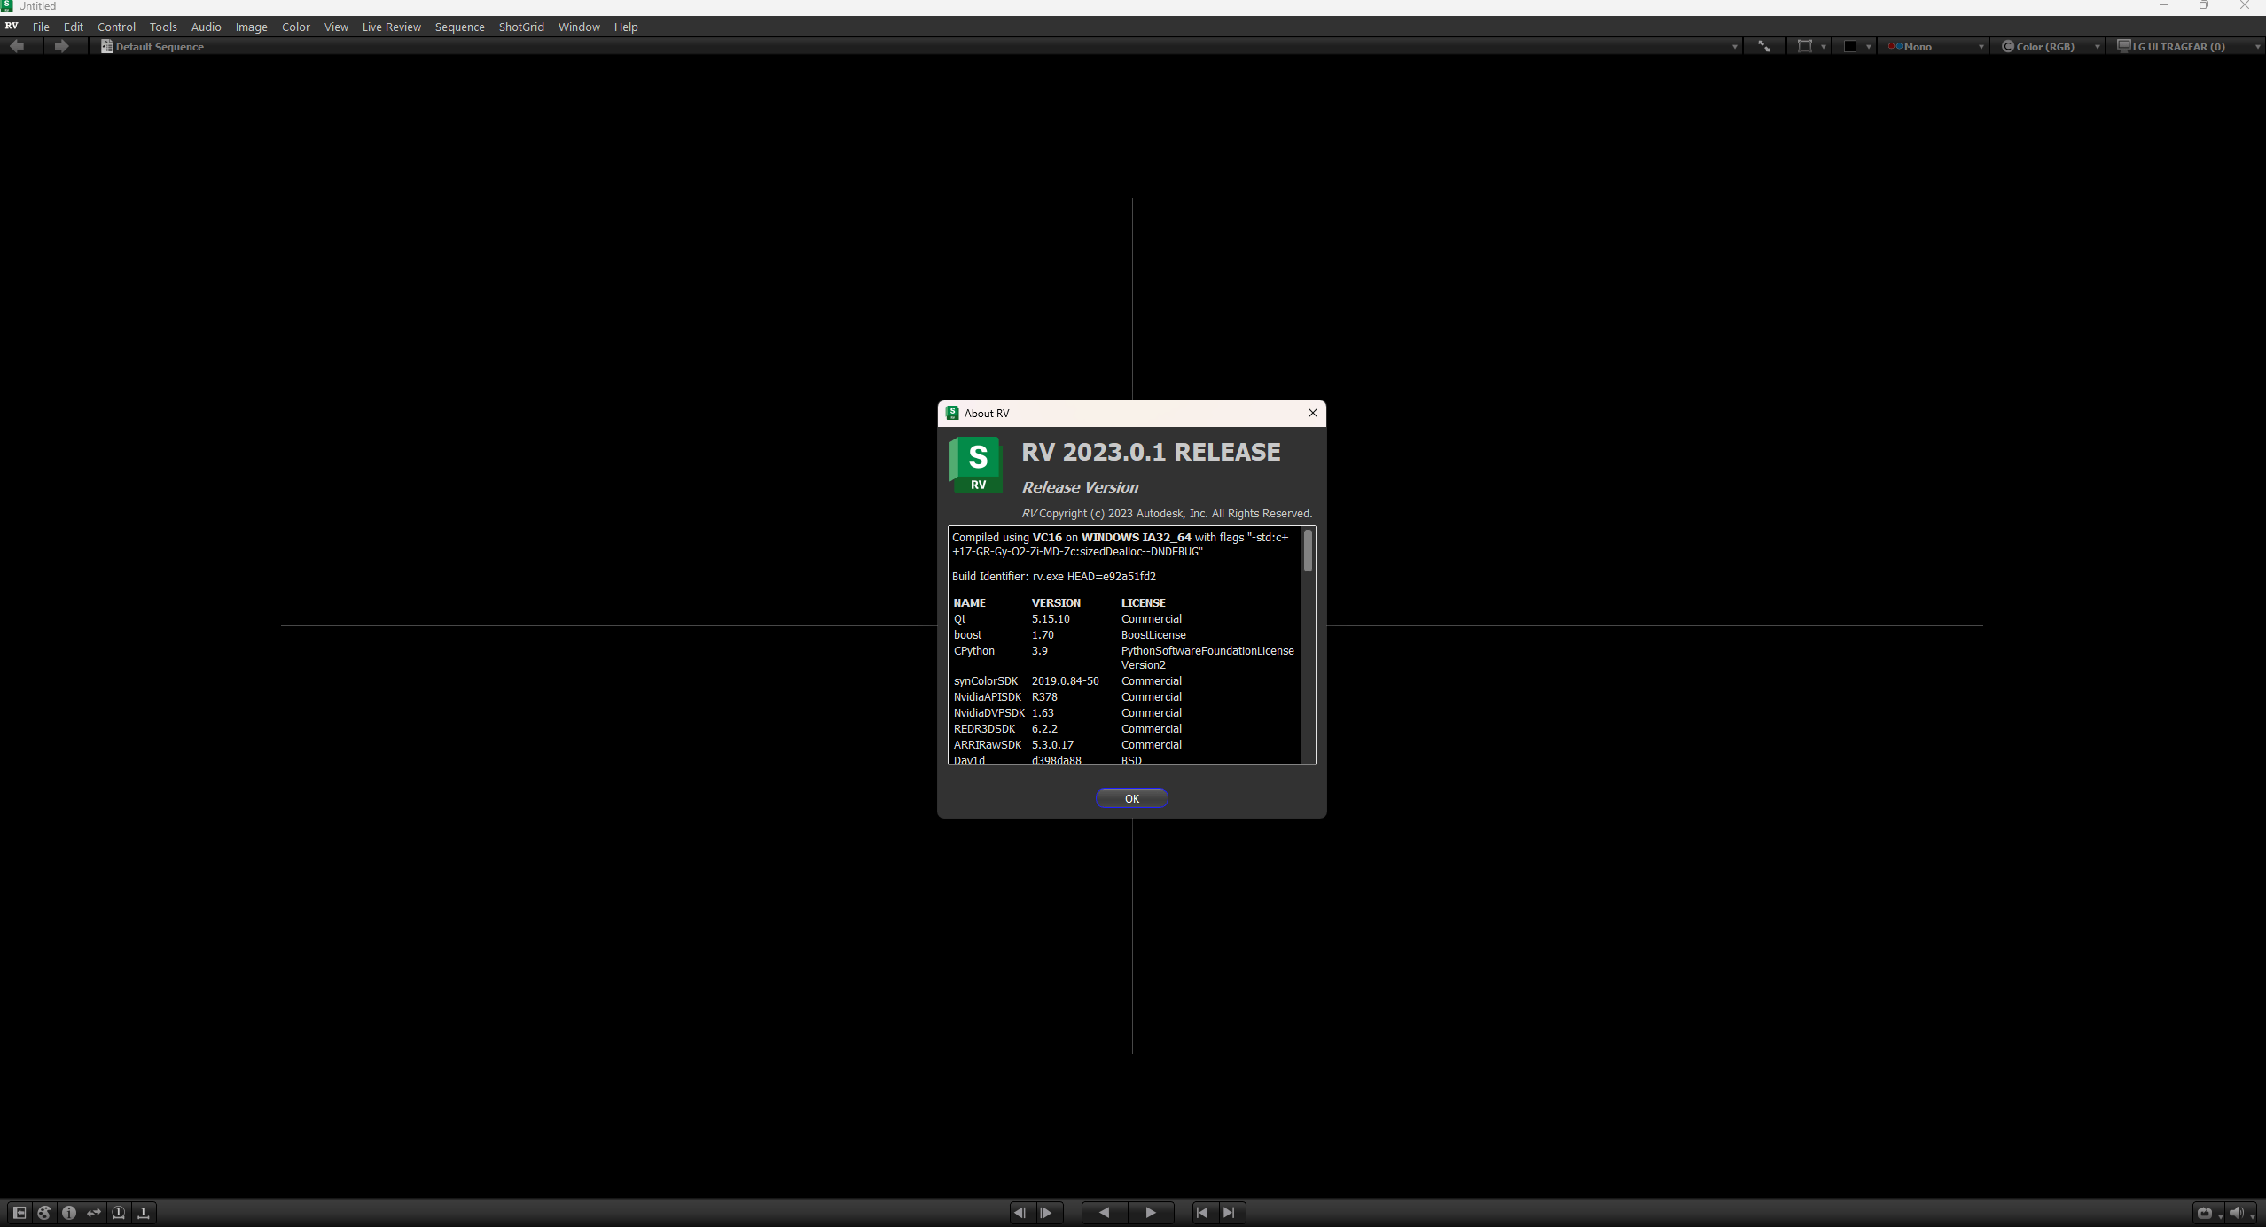
Task: Toggle the number one with ruler icon
Action: tap(144, 1212)
